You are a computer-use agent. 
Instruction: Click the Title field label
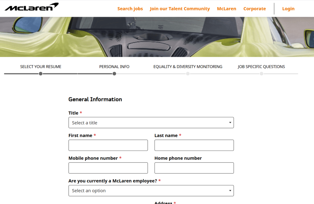(73, 113)
